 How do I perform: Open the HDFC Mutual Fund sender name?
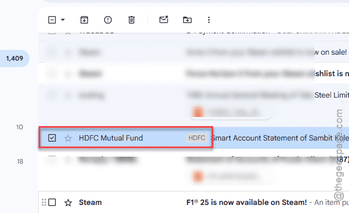tap(111, 138)
